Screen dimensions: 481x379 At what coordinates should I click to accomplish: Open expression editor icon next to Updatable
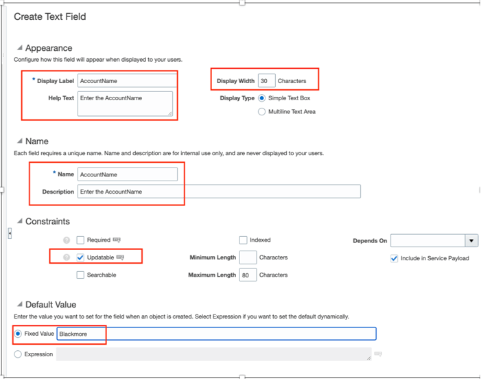click(x=121, y=257)
